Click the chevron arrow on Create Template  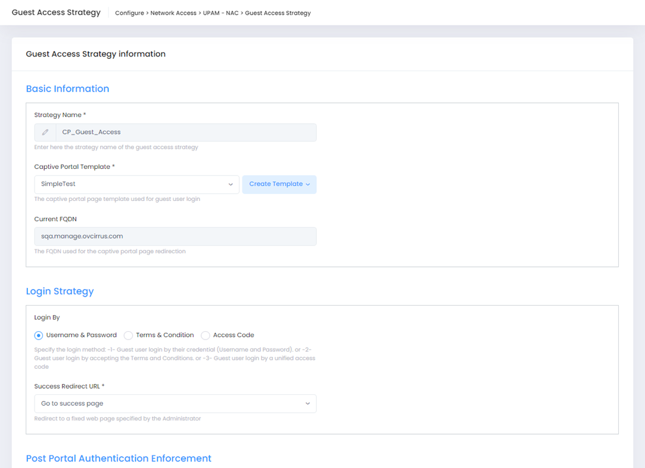[x=308, y=184]
